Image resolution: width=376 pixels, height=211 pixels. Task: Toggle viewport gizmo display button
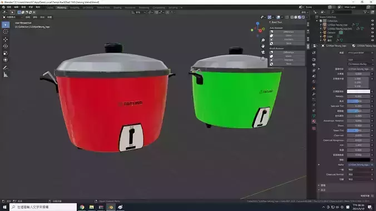[x=270, y=17]
